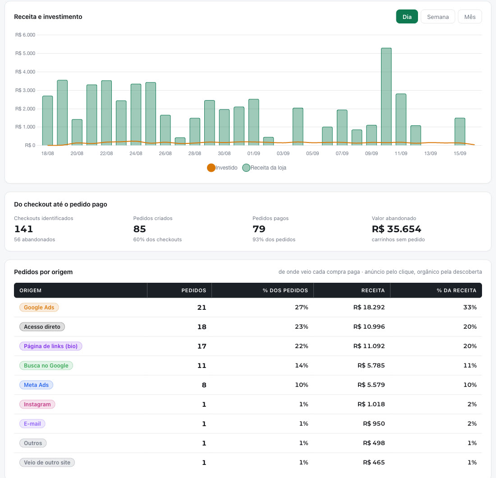The height and width of the screenshot is (478, 496).
Task: Select the revenue bar above 01/09
Action: pyautogui.click(x=254, y=122)
